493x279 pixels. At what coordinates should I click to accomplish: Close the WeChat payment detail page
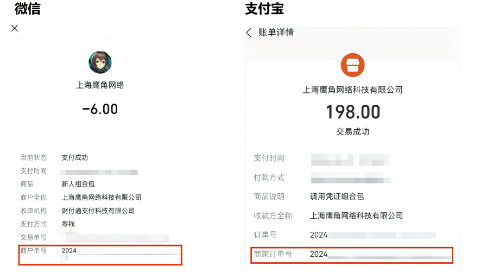(x=15, y=28)
